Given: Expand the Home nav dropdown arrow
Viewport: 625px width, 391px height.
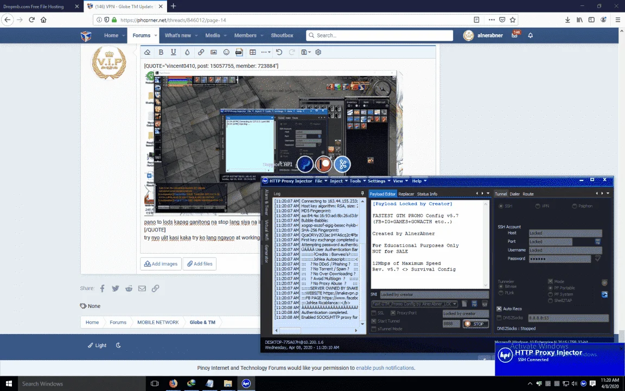Looking at the screenshot, I should (x=124, y=35).
